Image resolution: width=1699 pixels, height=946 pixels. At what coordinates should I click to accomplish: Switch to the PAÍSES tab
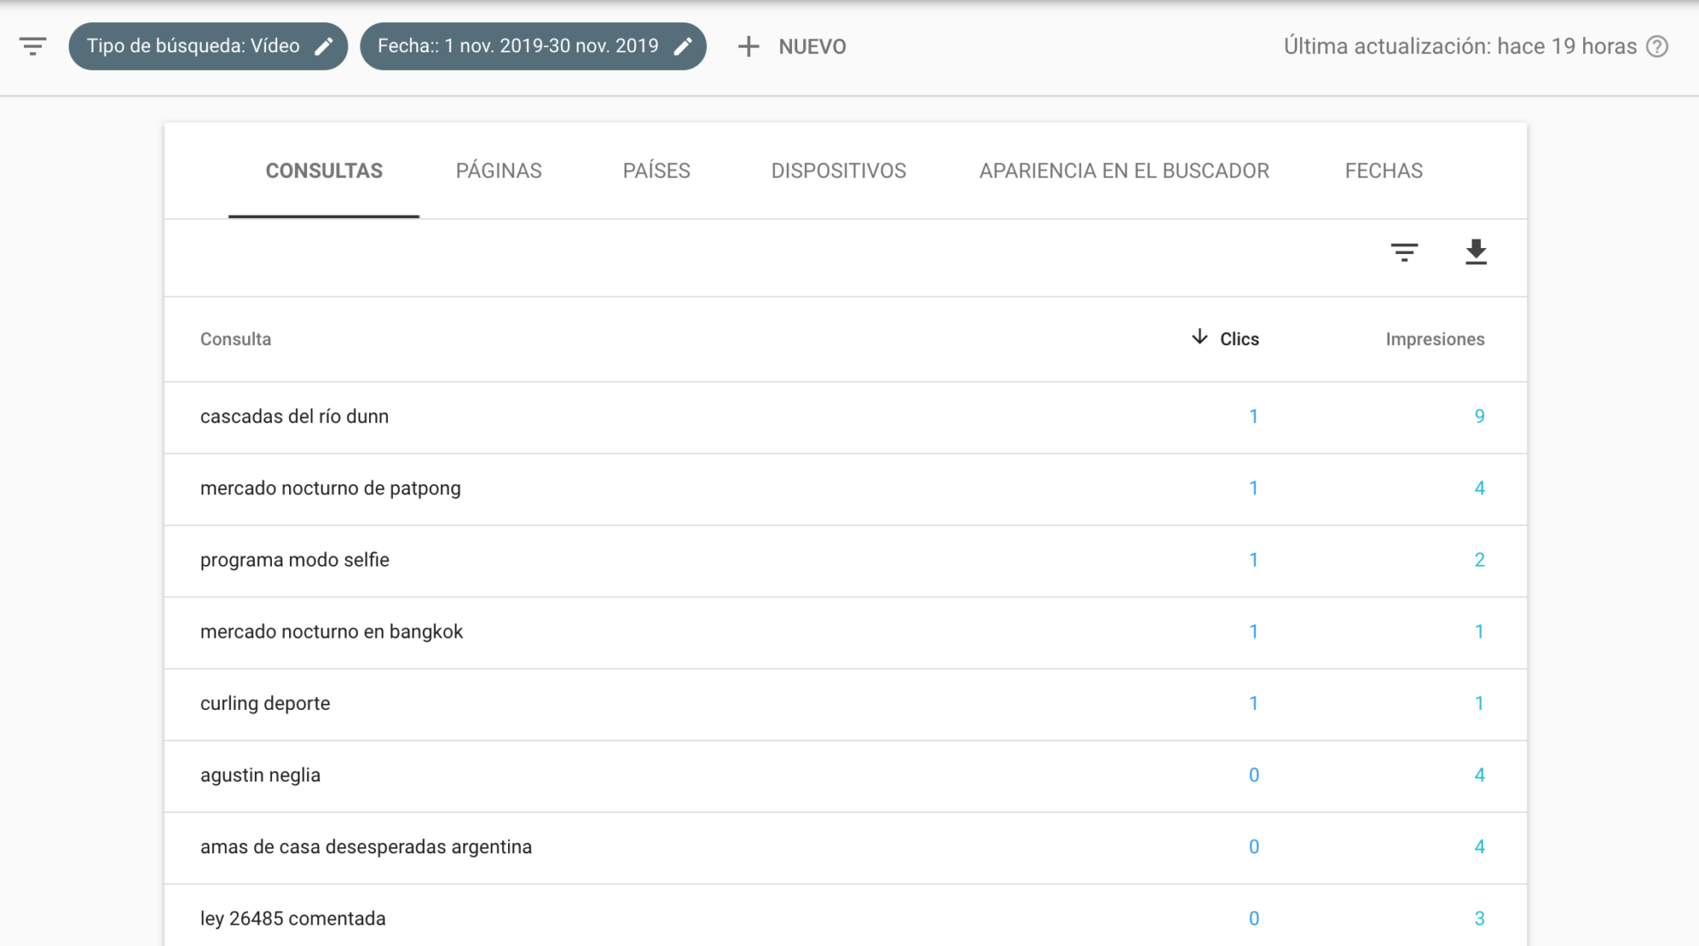[x=655, y=170]
